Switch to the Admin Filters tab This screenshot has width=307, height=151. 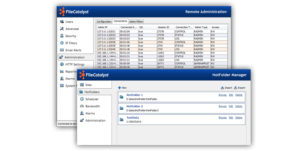(136, 21)
